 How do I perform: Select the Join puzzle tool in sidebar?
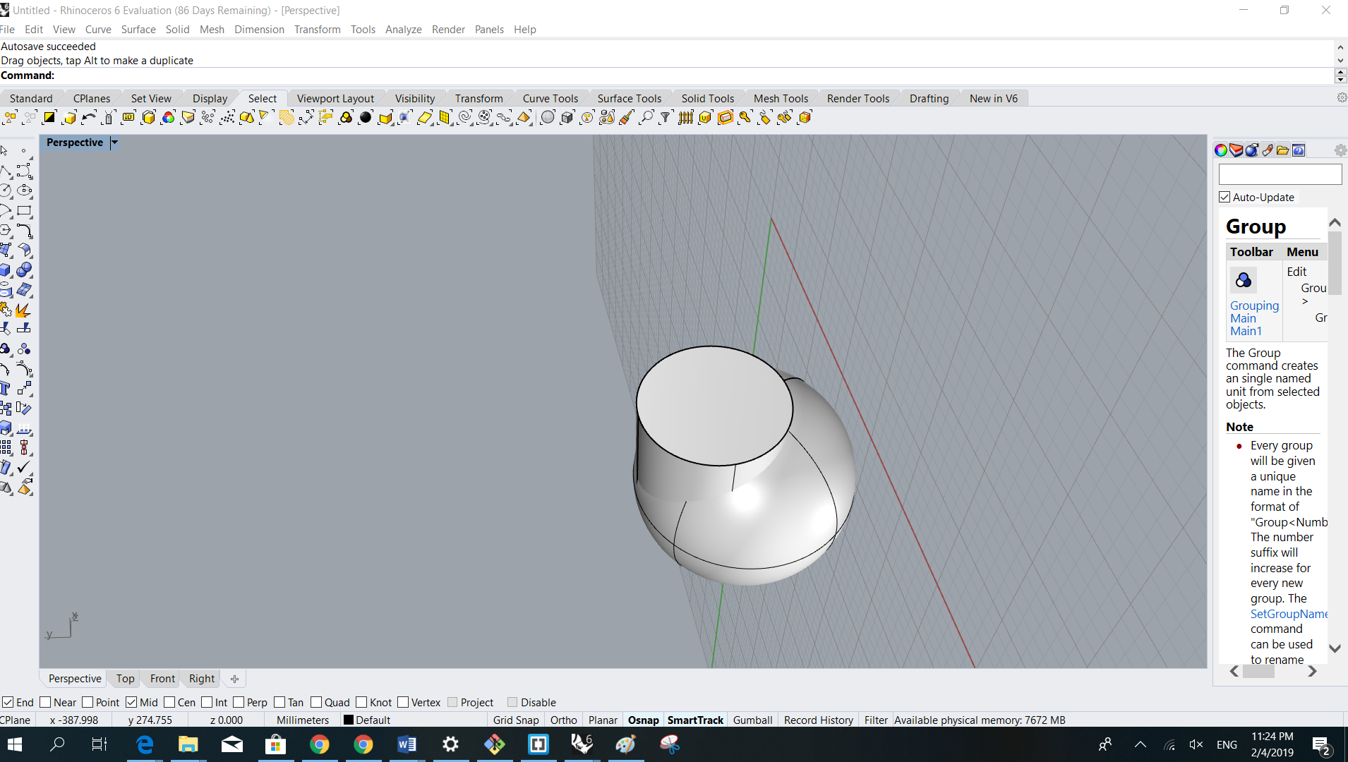coord(6,309)
